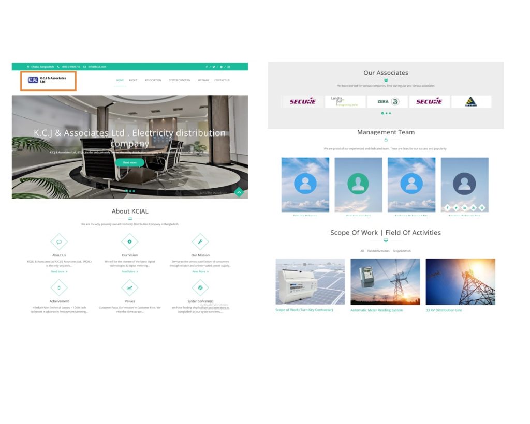Click the gear icon above Our Vision
530x424 pixels.
point(129,241)
